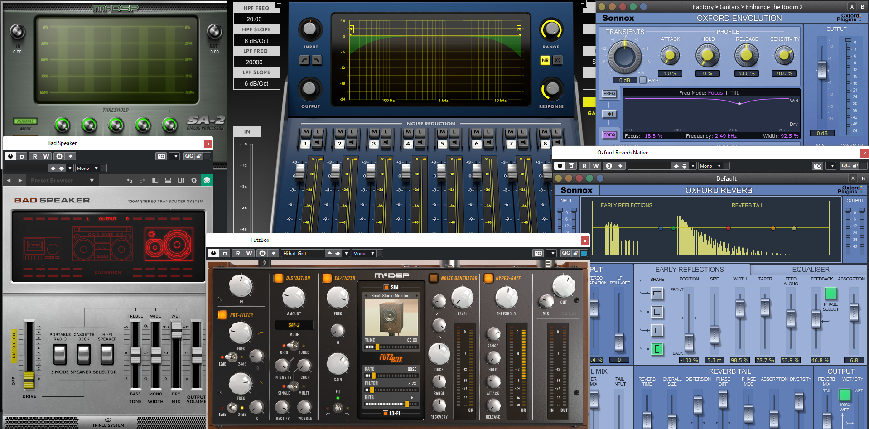869x429 pixels.
Task: Open the preset list arrow beside Hihat Grit
Action: click(x=346, y=253)
